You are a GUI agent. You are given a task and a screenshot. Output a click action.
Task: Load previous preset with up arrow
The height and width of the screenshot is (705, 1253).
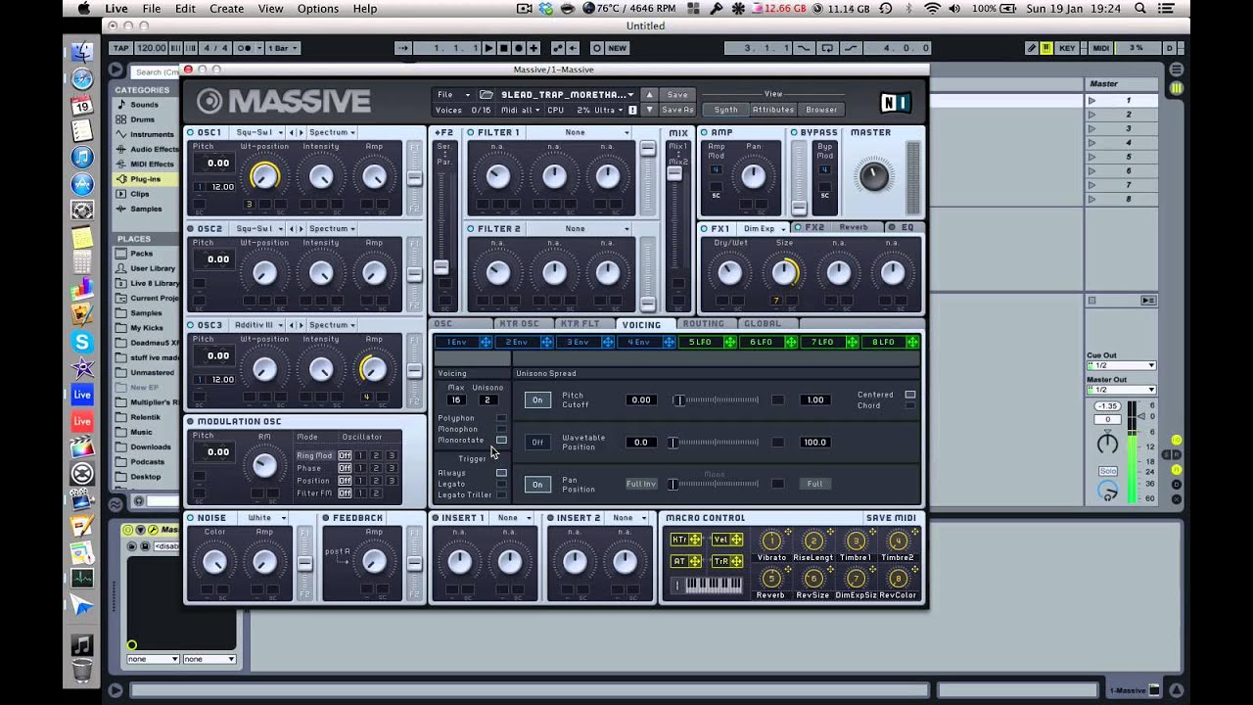(x=649, y=95)
